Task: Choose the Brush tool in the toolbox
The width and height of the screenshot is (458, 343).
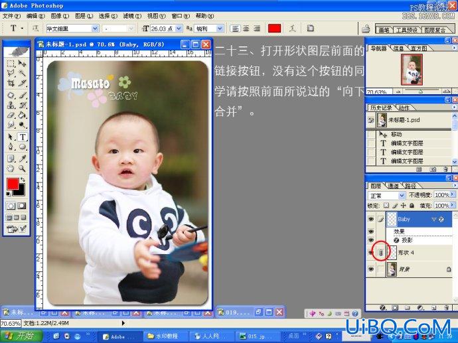Action: point(22,95)
